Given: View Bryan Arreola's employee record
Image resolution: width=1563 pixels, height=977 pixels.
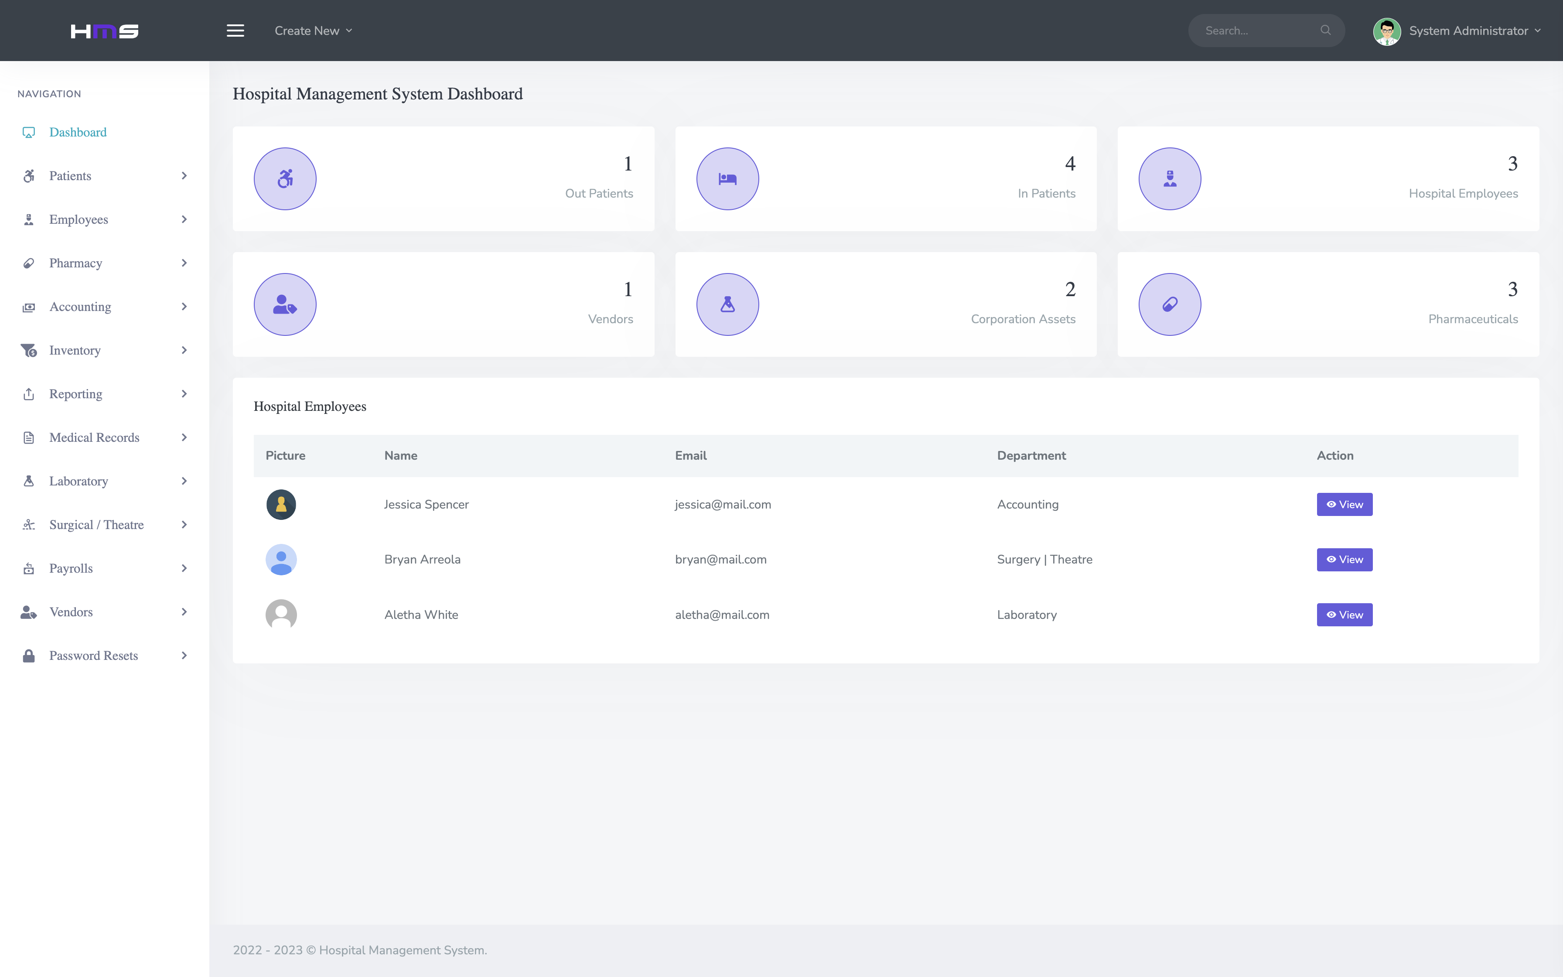Looking at the screenshot, I should point(1344,560).
